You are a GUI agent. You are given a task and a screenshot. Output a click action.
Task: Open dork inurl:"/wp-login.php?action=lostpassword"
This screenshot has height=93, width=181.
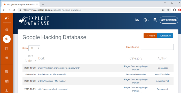(x=59, y=68)
